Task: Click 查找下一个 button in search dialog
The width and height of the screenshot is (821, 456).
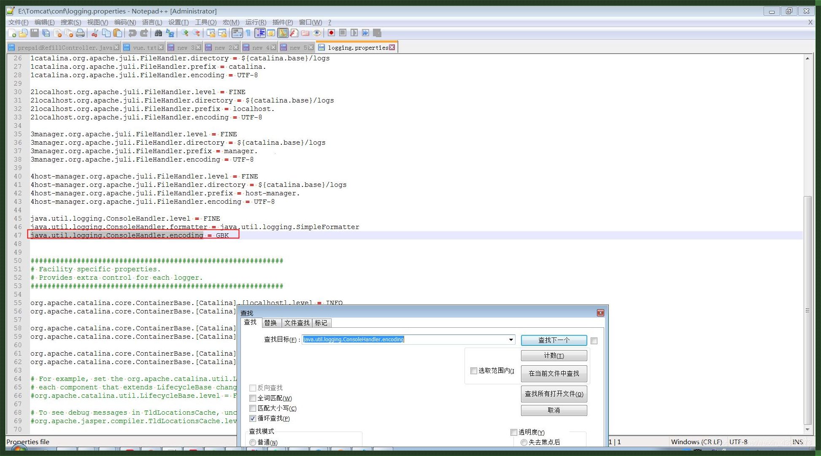Action: point(554,339)
